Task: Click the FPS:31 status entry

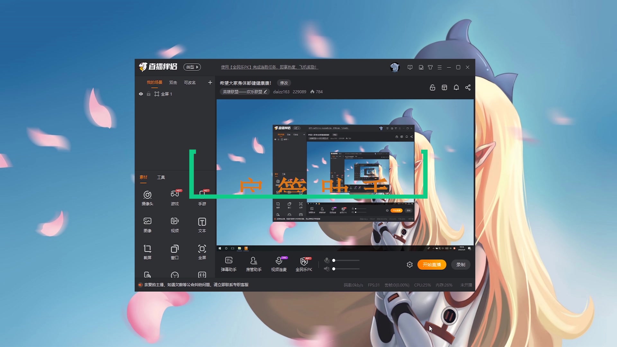Action: (374, 285)
